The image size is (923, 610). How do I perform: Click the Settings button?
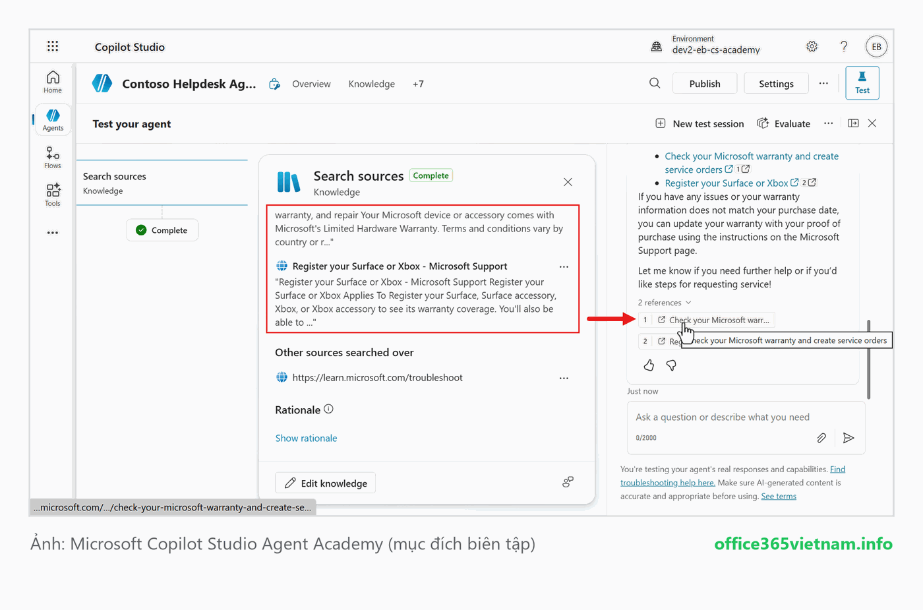(x=776, y=84)
